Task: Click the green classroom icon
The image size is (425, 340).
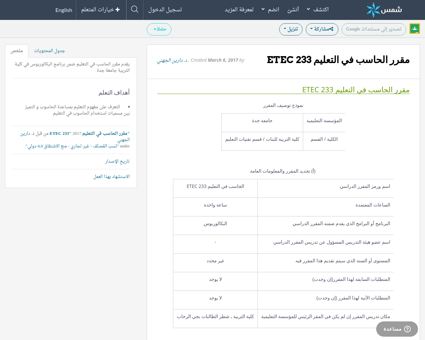Action: [415, 29]
